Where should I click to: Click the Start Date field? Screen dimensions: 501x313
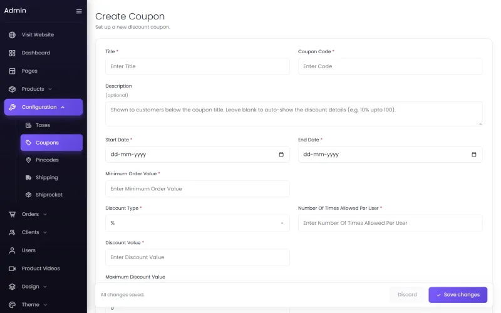197,155
